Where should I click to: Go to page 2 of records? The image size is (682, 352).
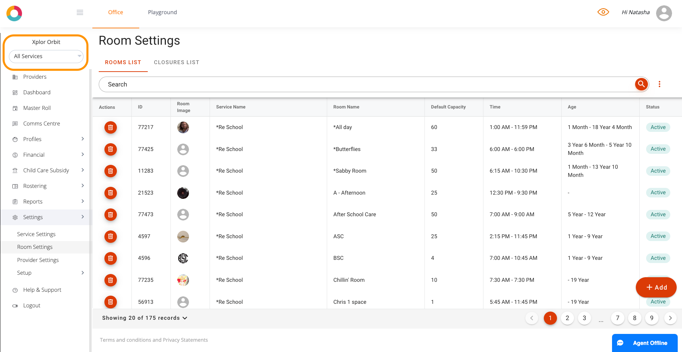[567, 318]
